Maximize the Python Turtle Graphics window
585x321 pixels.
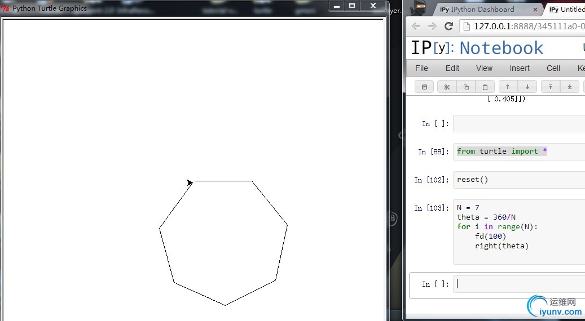[352, 6]
